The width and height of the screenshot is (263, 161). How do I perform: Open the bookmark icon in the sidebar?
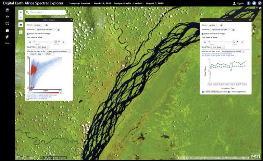click(7, 30)
